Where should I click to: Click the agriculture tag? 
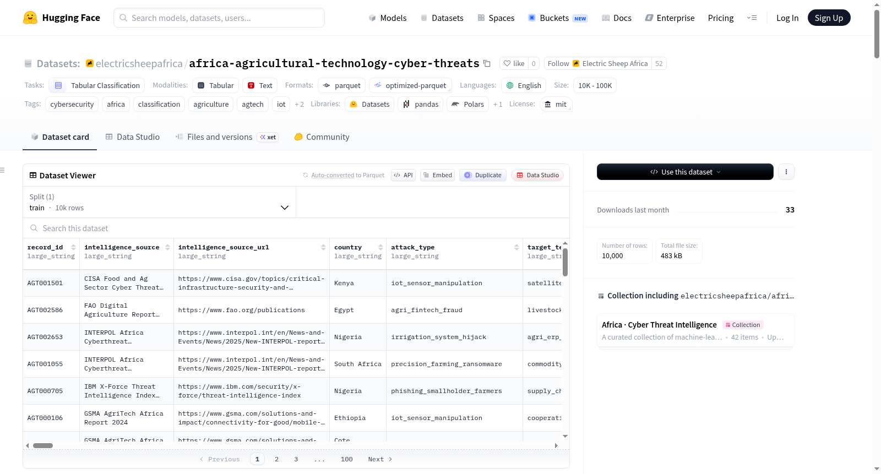coord(211,104)
